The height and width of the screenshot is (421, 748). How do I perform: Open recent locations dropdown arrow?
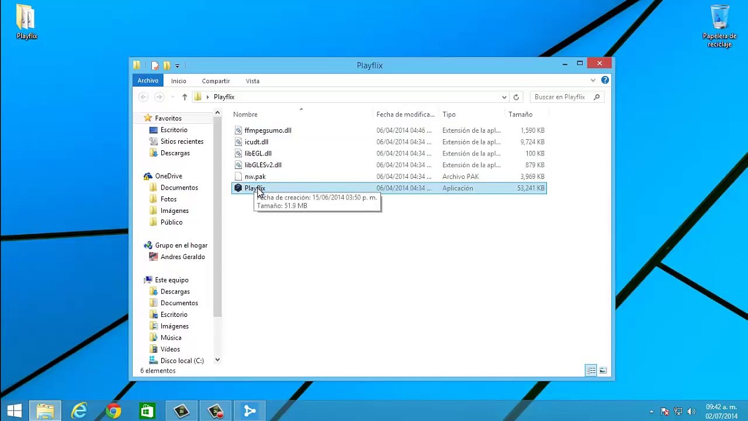[172, 97]
